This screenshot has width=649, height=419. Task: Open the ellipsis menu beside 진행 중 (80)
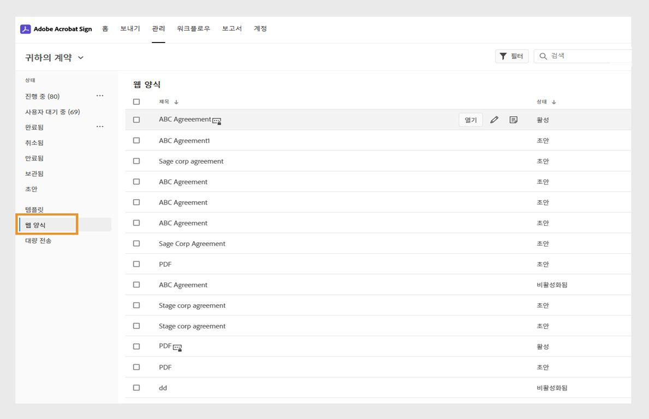coord(100,95)
